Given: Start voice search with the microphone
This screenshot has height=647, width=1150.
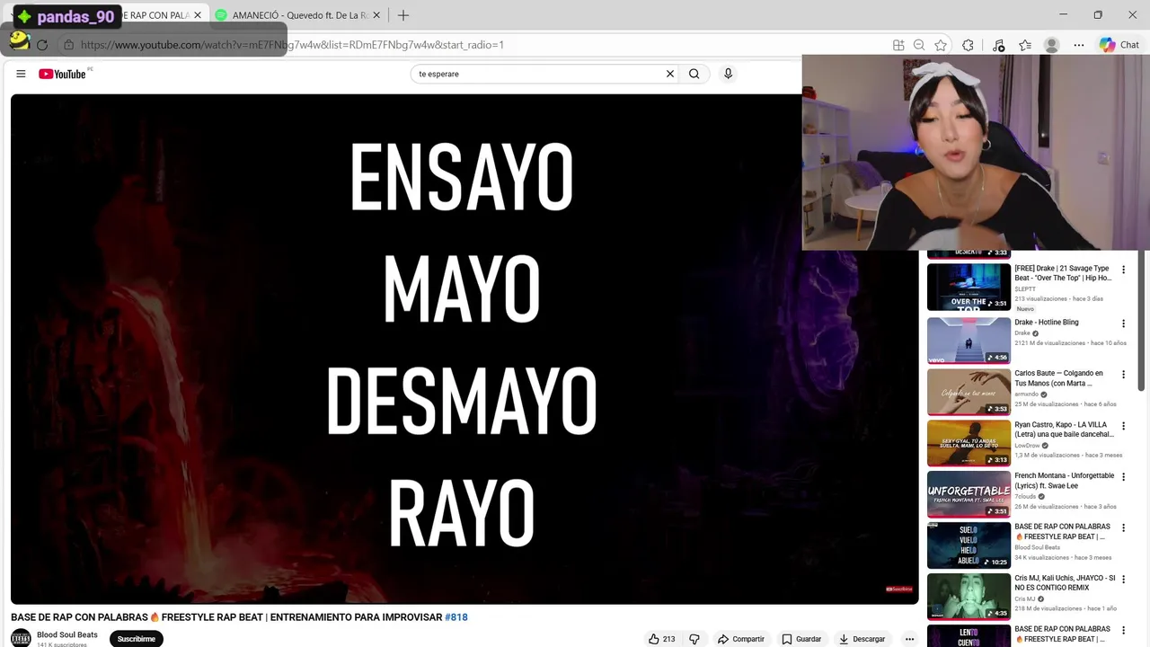Looking at the screenshot, I should [728, 74].
